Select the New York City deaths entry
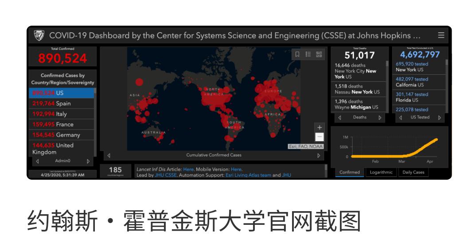This screenshot has height=243, width=472. click(358, 71)
